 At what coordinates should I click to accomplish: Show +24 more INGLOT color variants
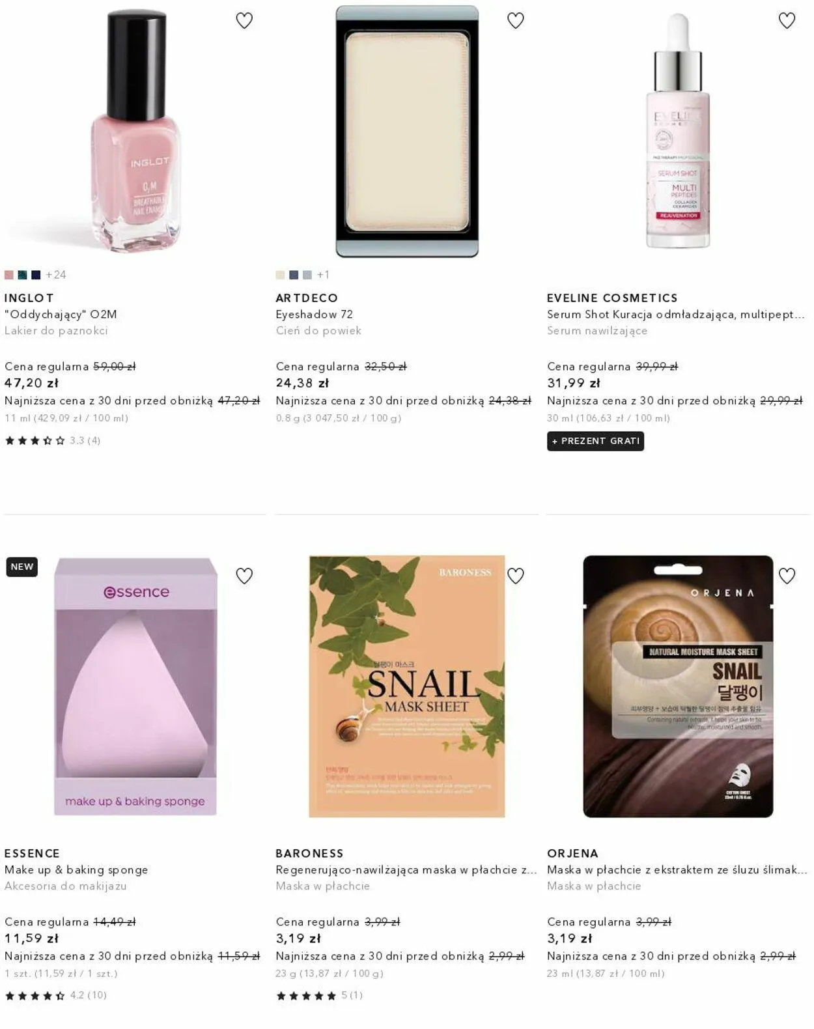click(x=56, y=275)
